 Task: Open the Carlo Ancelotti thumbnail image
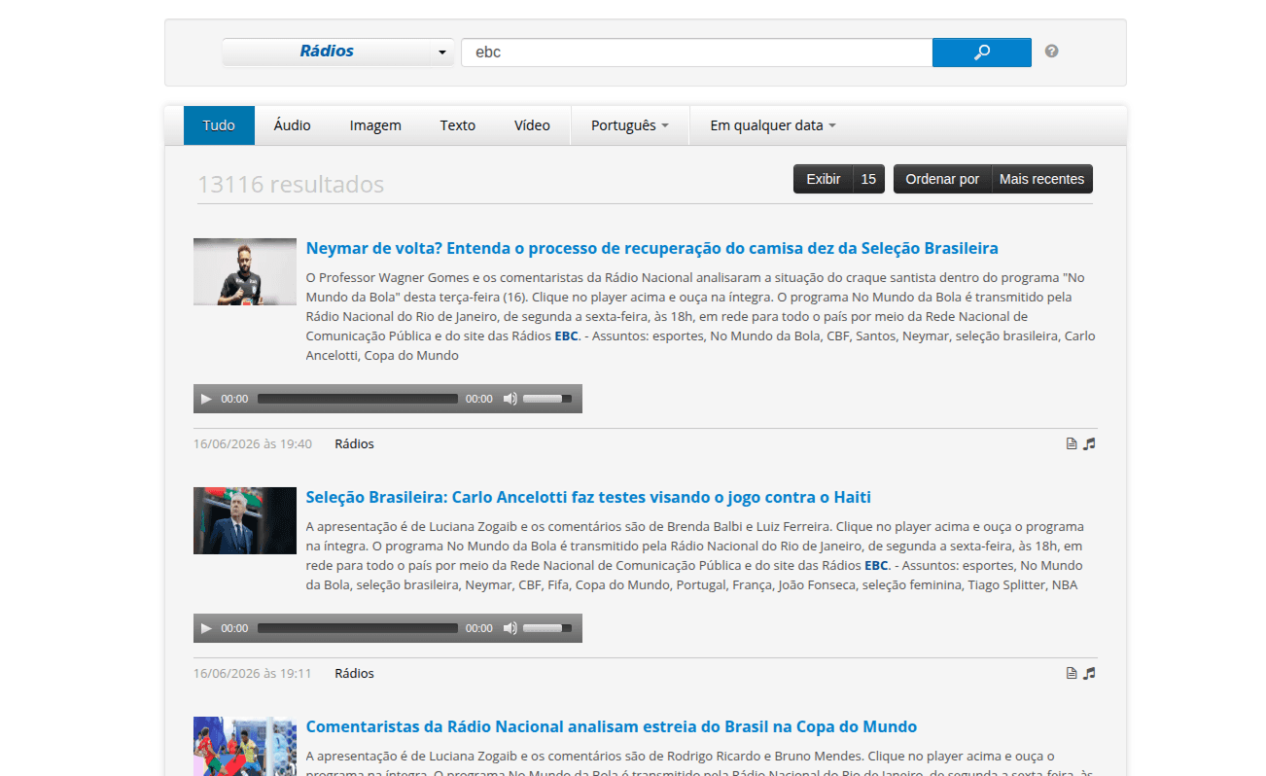click(245, 521)
